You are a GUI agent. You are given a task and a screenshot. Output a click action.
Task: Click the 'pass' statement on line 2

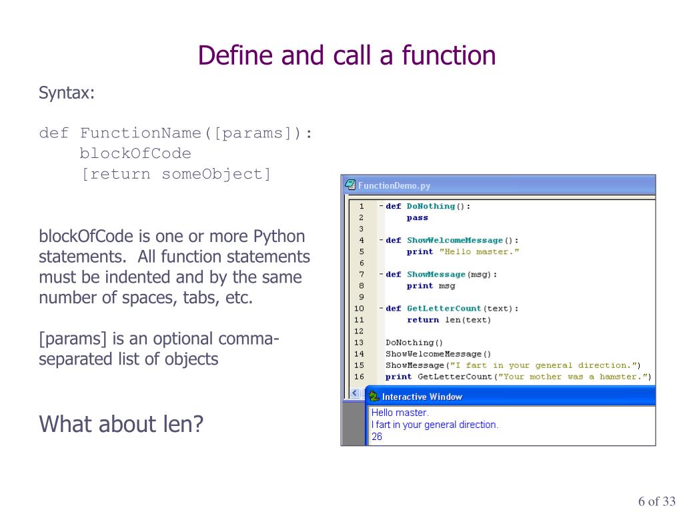(x=418, y=218)
